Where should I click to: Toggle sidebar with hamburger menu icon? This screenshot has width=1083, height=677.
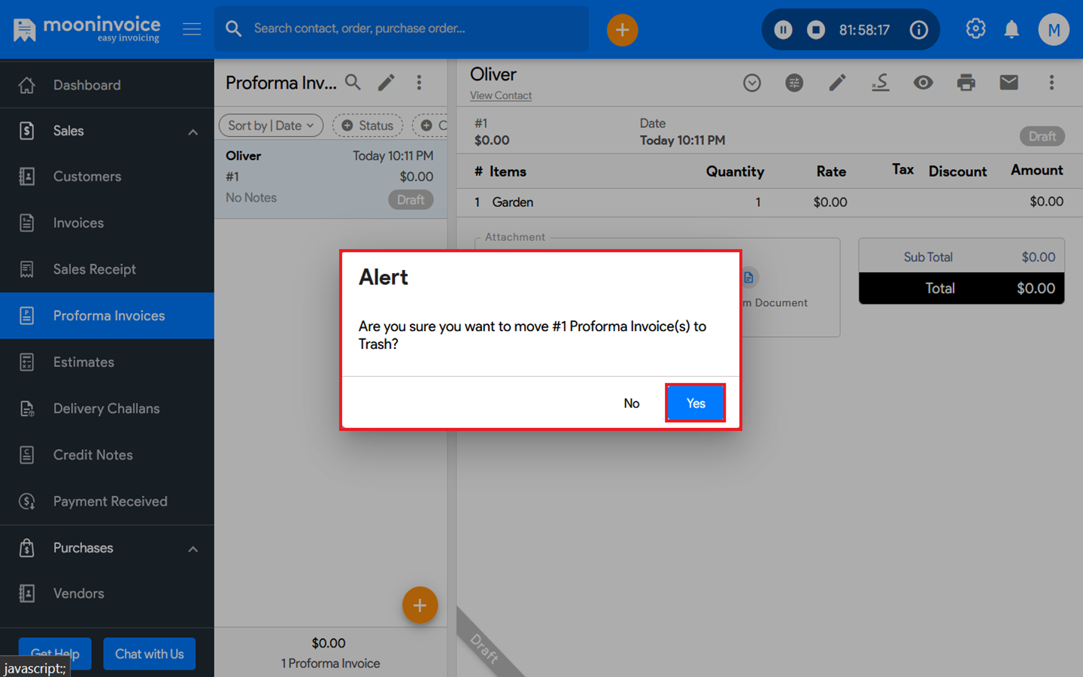[192, 29]
